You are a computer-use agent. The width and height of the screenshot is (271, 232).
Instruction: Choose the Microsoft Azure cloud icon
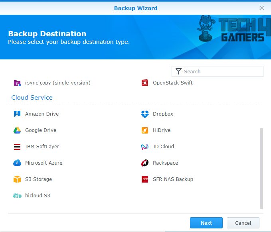(x=17, y=163)
